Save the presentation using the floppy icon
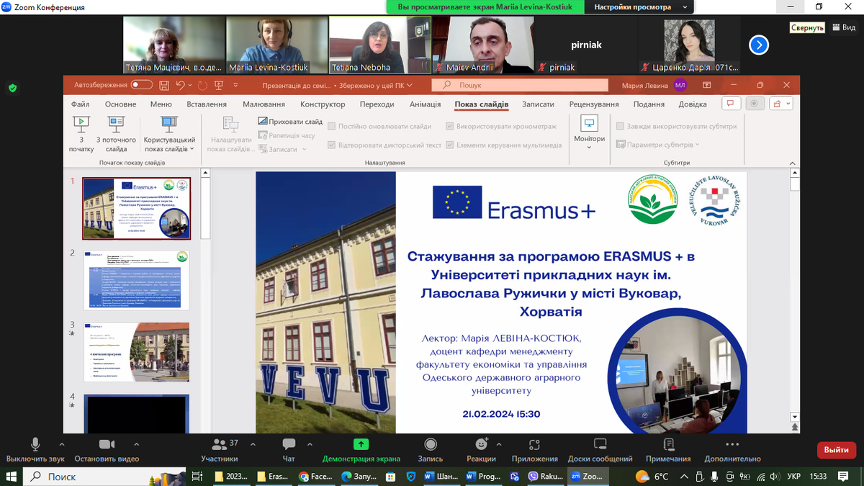864x486 pixels. 164,85
